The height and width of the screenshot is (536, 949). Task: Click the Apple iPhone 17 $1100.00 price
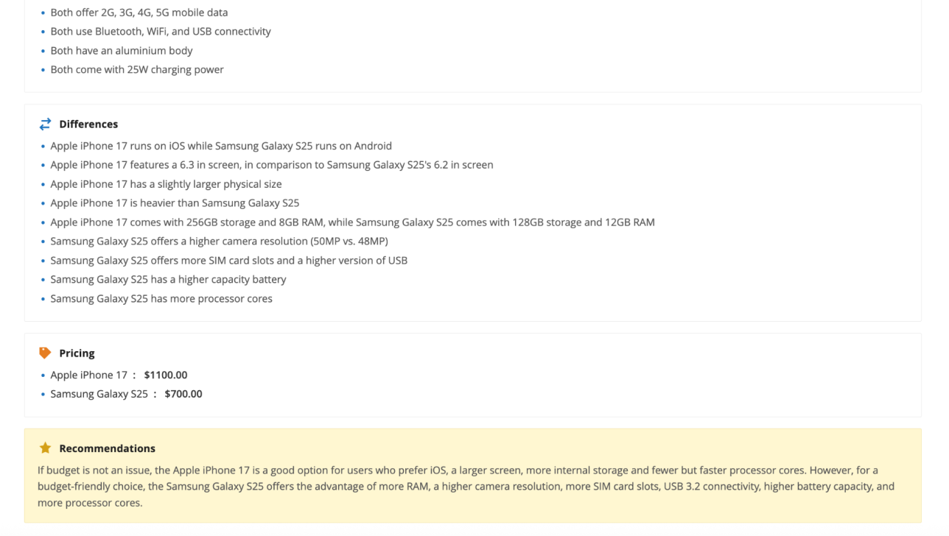166,375
